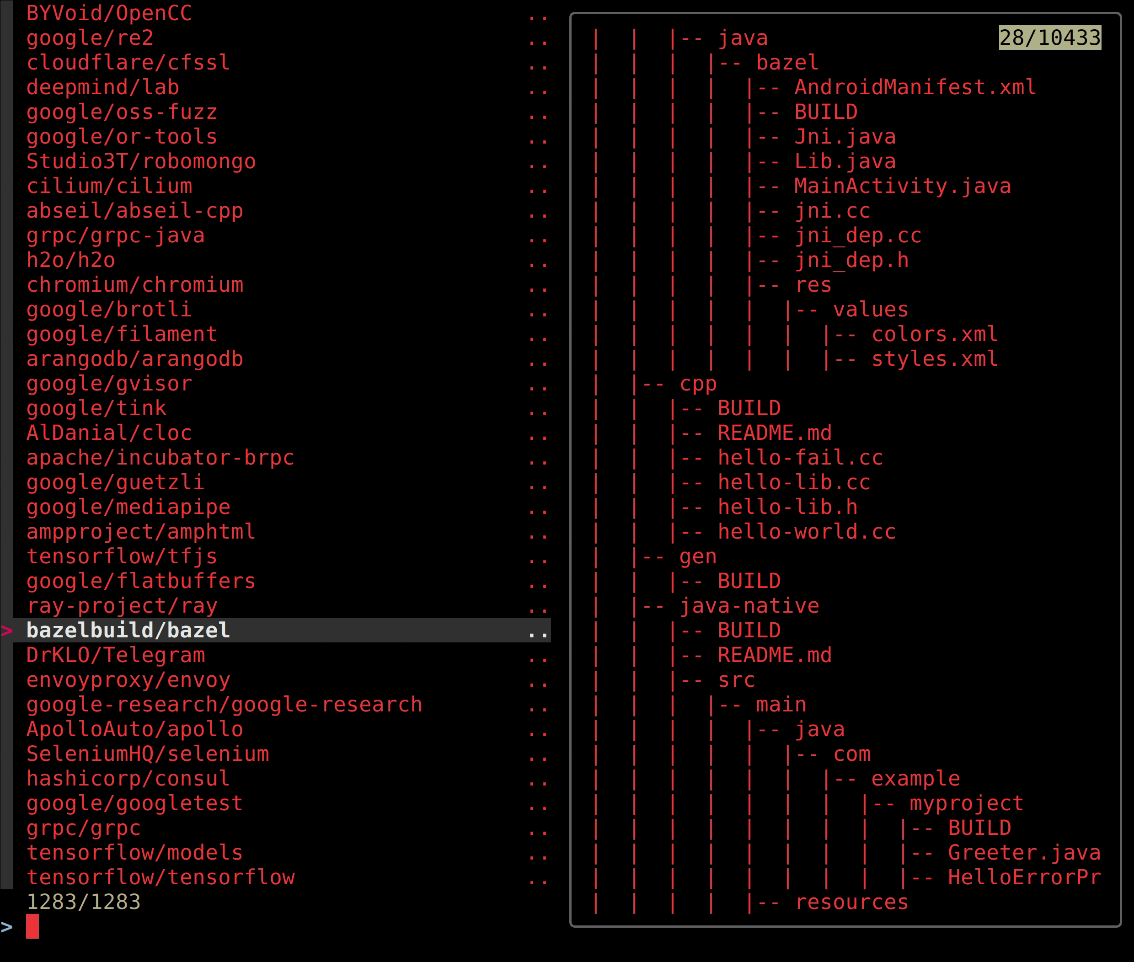
Task: Select the DrKLO/Telegram repository
Action: [x=116, y=655]
